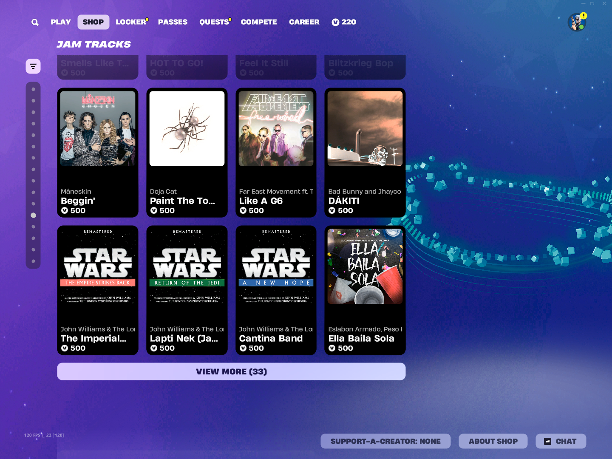Screen dimensions: 612x459
Task: Select the Paint The To... song title
Action: tap(182, 201)
